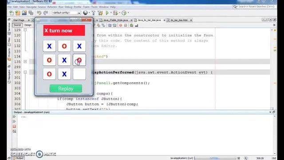This screenshot has width=284, height=160.
Task: Switch the editor to Design view
Action: coord(28,25)
